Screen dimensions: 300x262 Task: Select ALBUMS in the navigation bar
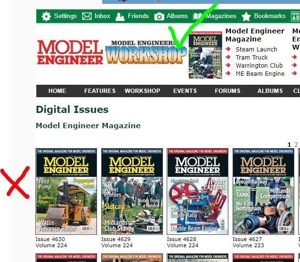pos(270,91)
